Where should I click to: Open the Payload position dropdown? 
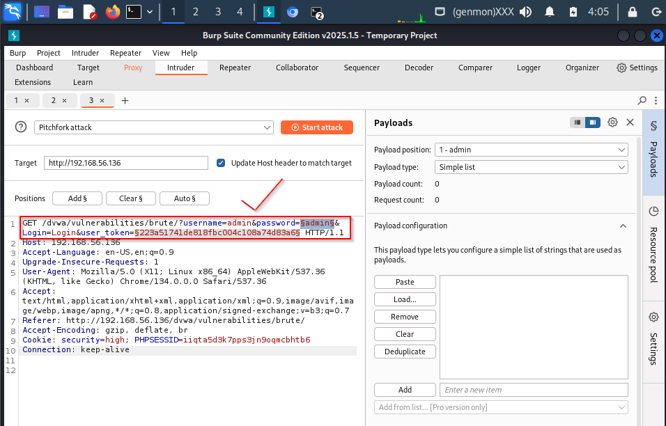(x=532, y=150)
